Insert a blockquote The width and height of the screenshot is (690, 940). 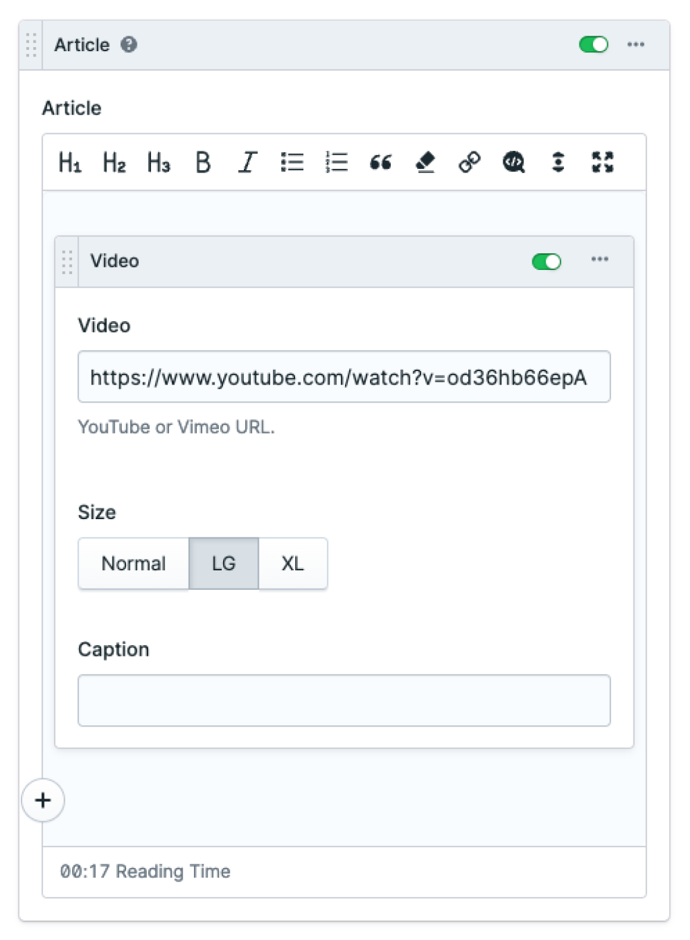(x=380, y=162)
